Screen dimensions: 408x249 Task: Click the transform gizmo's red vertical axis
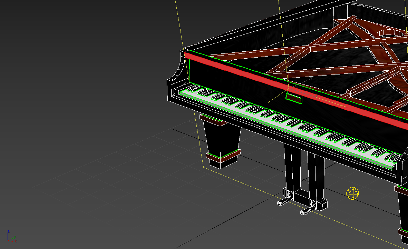[289, 71]
